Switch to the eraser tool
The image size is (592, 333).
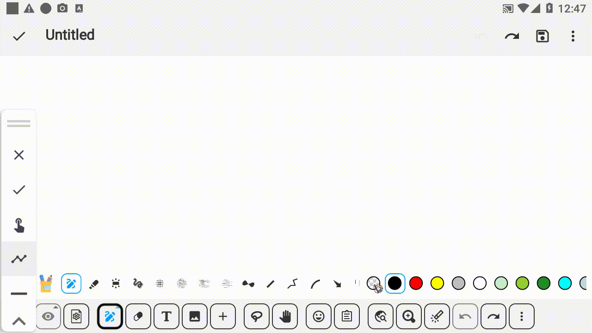(x=138, y=316)
